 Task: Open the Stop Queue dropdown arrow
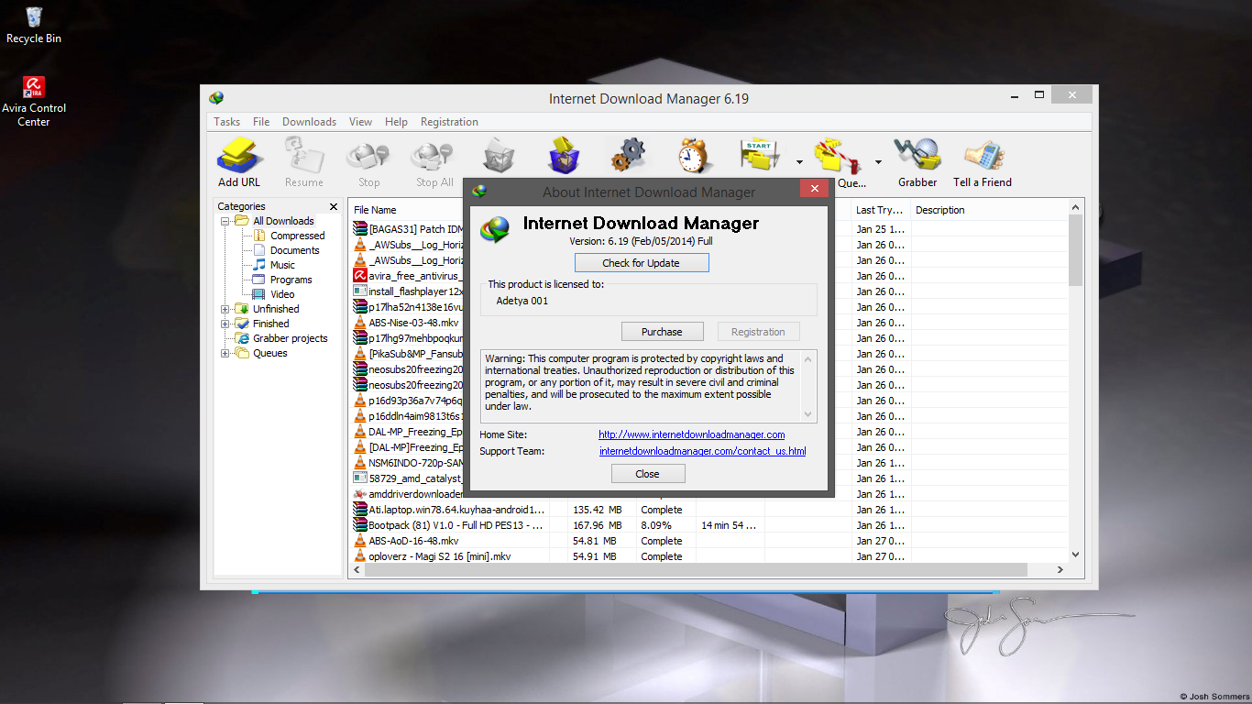878,162
